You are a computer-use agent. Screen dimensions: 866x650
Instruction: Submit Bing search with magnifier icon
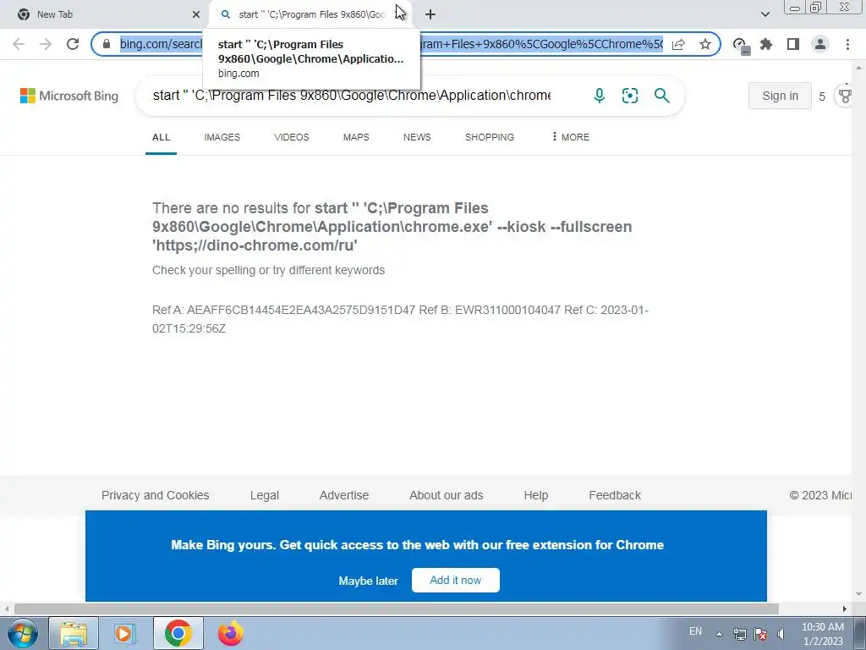661,96
